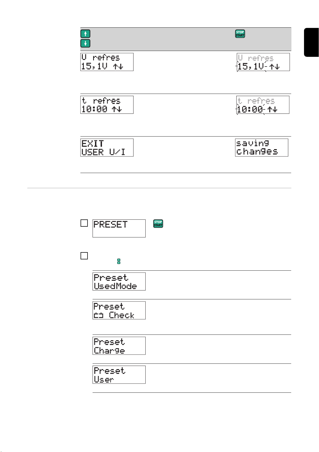Click the black page-edge tab marker
This screenshot has height=452, width=319.
312,42
